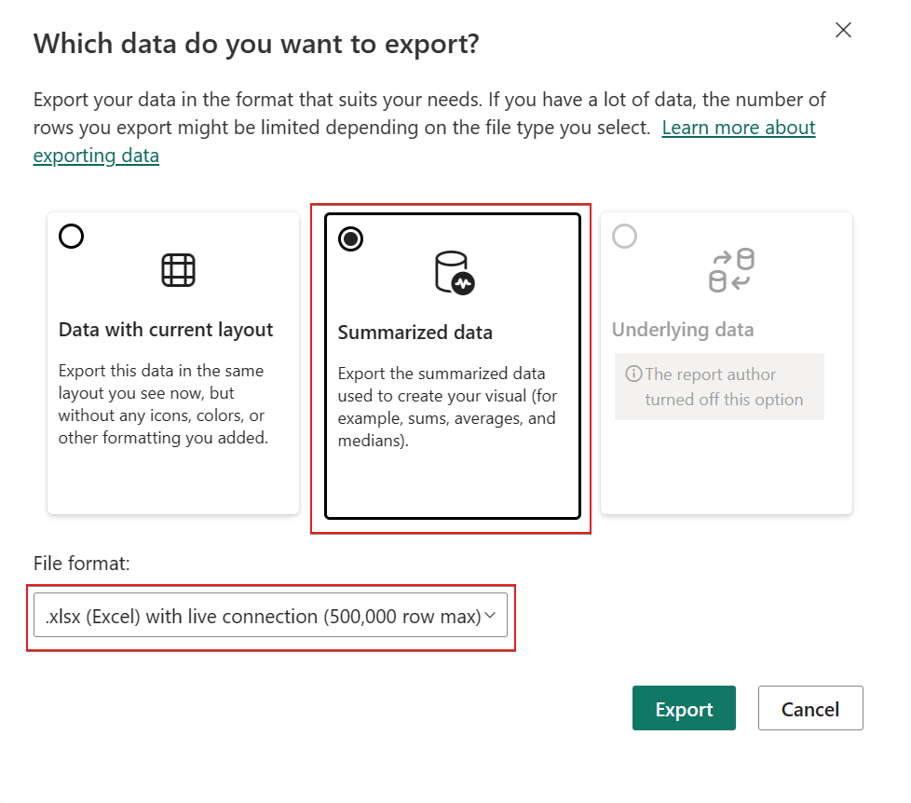The height and width of the screenshot is (803, 911).
Task: Click the Export button
Action: pyautogui.click(x=684, y=709)
